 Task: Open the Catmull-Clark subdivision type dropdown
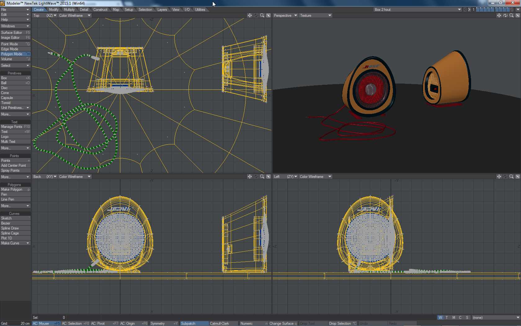[224, 324]
